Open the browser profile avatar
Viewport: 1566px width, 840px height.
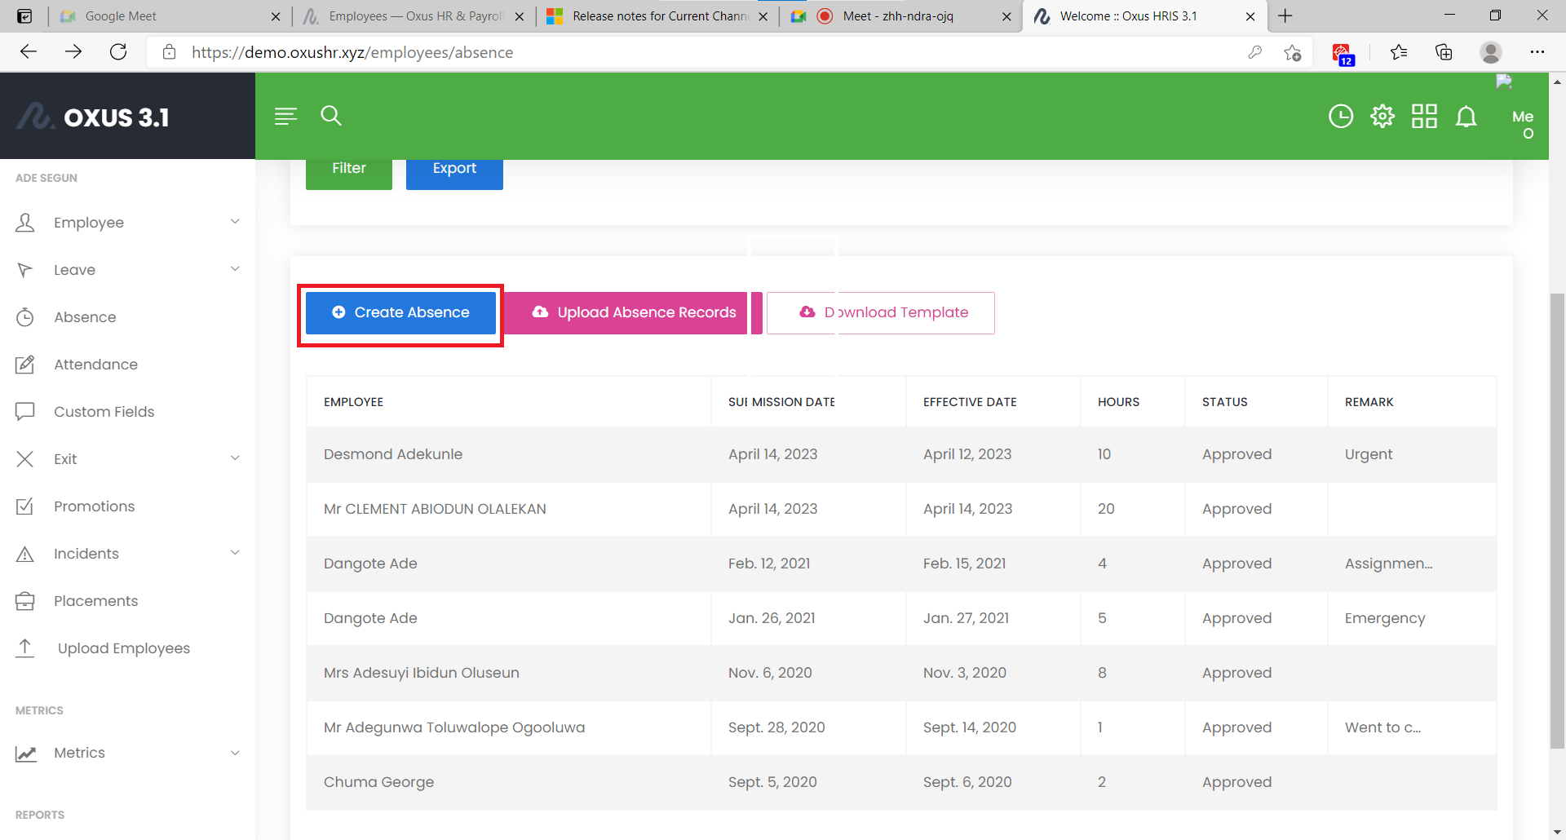tap(1491, 52)
